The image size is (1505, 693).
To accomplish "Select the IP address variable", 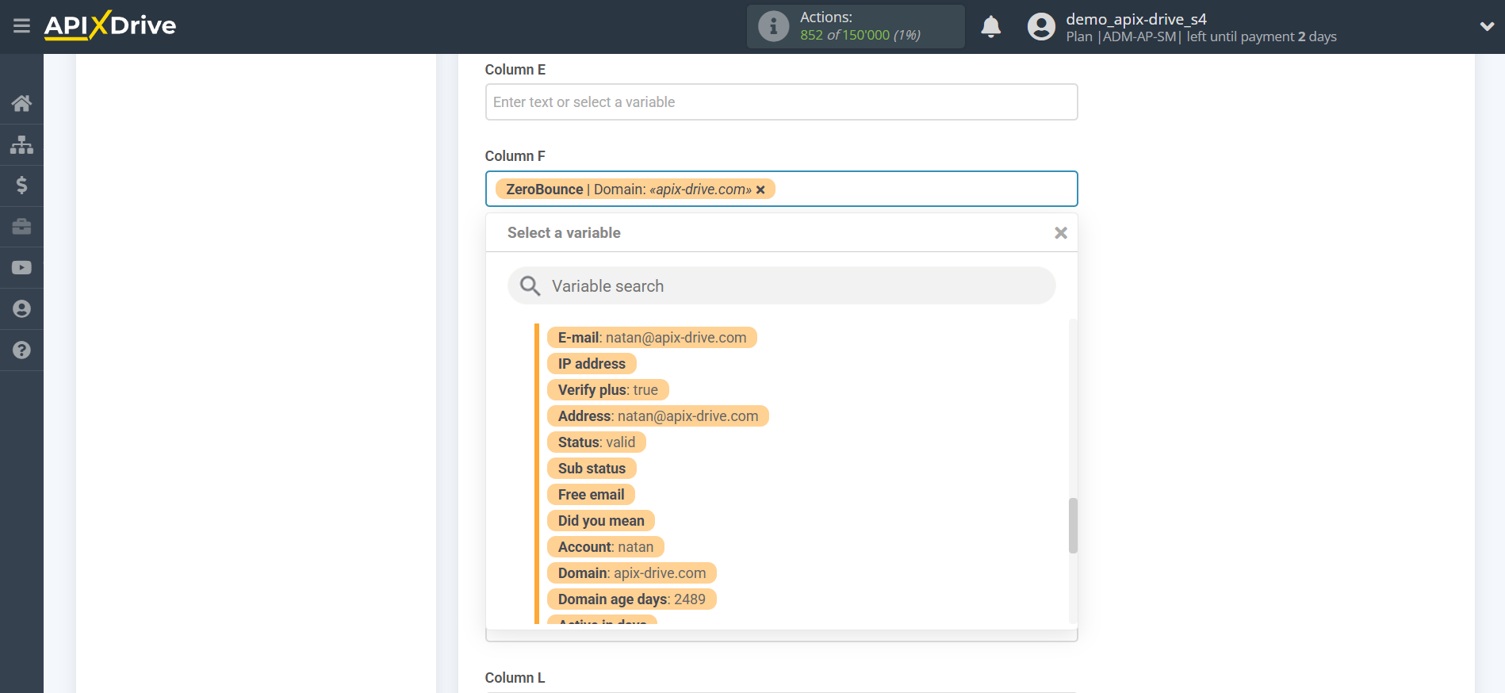I will (x=592, y=364).
